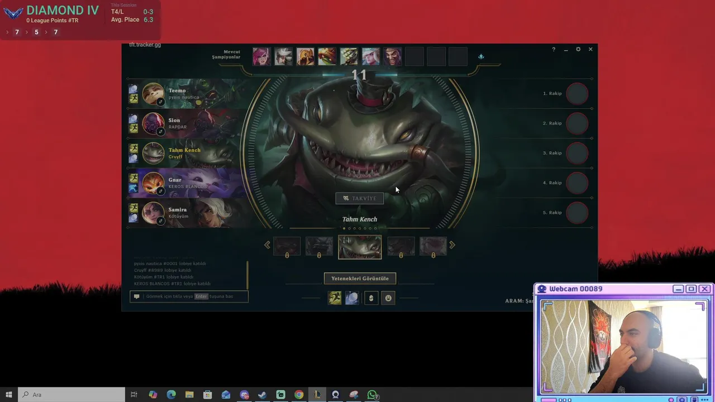Click 'pyxis nautica #0001 lobiye katıldı' chat line

coord(170,264)
